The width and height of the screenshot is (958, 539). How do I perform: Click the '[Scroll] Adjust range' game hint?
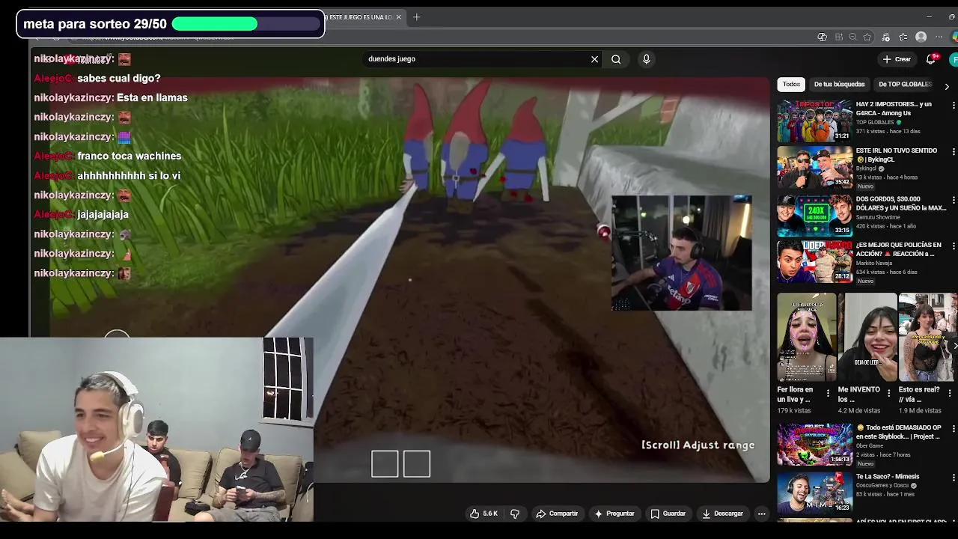(698, 445)
